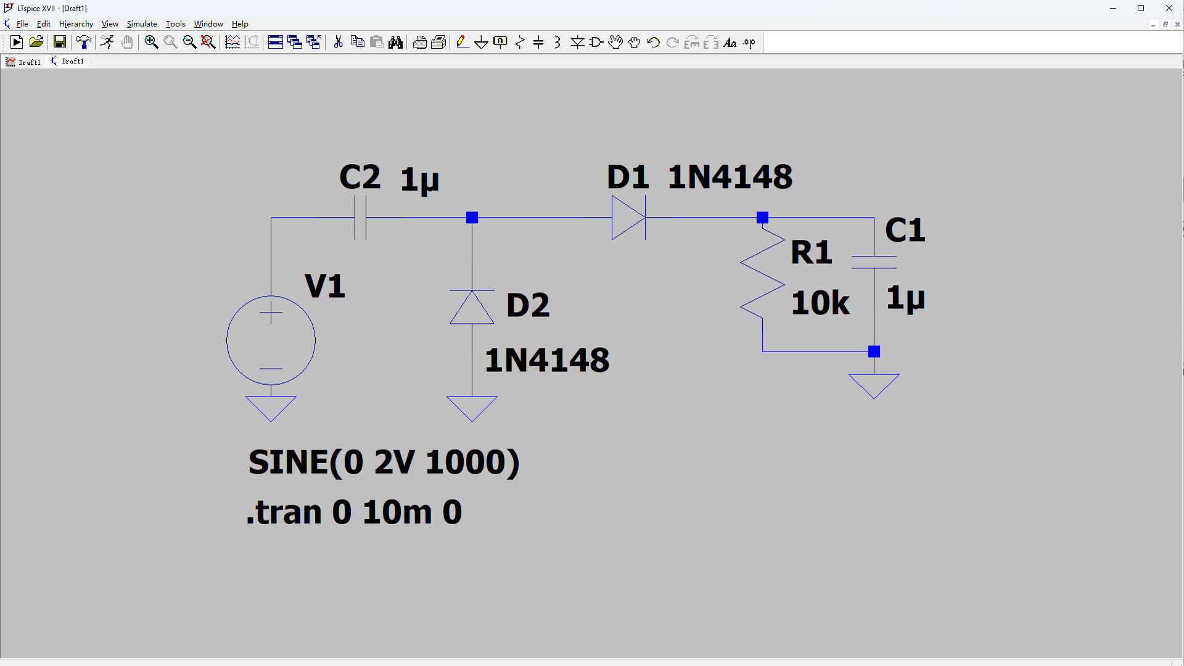
Task: Select the Inductor component tool
Action: click(x=557, y=42)
